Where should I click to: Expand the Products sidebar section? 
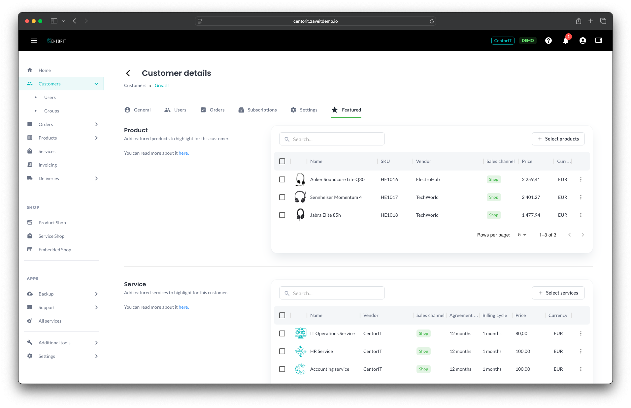pyautogui.click(x=96, y=138)
